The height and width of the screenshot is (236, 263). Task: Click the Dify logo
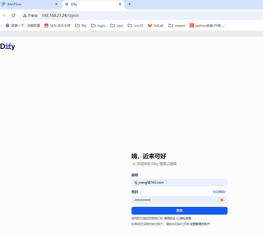click(x=7, y=47)
